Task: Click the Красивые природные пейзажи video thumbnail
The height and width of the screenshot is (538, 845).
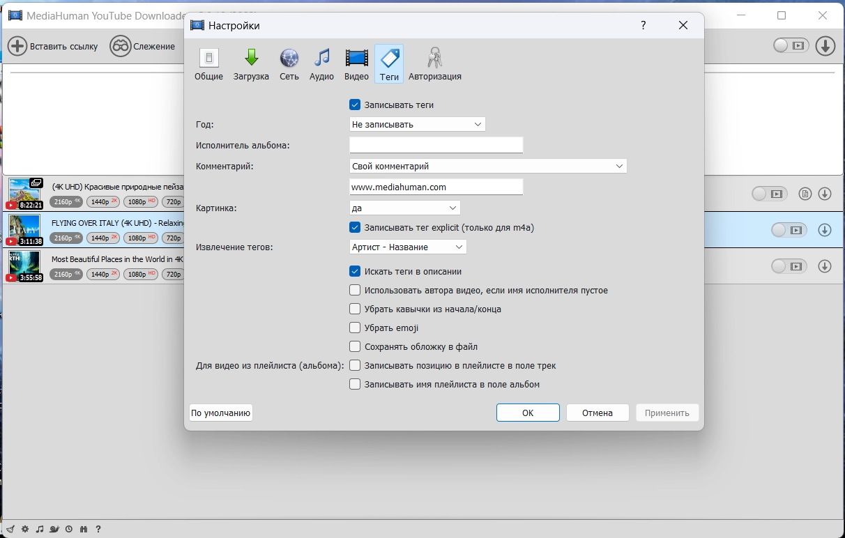Action: [24, 194]
